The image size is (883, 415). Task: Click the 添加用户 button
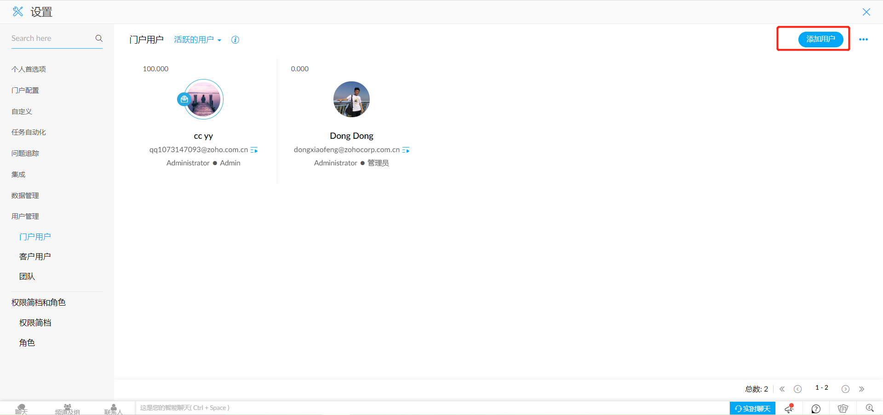(820, 40)
